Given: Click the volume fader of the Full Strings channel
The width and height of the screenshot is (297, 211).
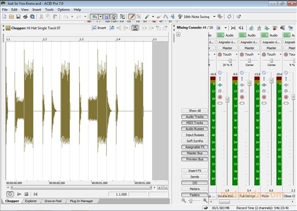Looking at the screenshot, I should (249, 83).
